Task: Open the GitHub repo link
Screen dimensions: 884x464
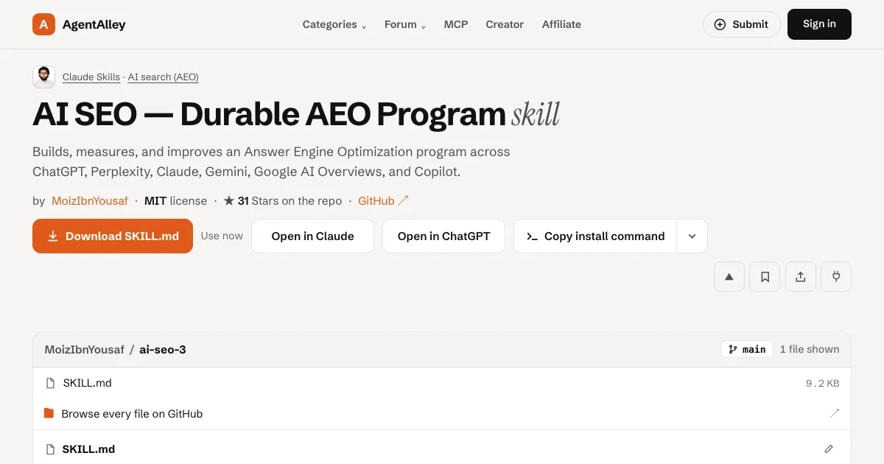Action: click(383, 201)
